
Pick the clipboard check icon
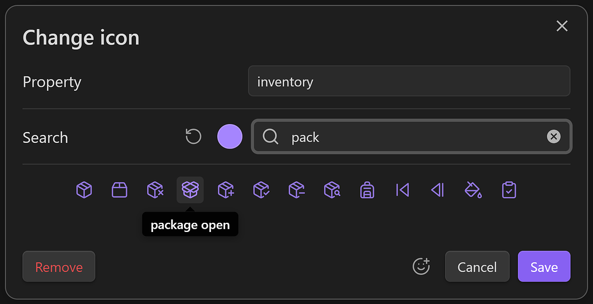coord(509,190)
